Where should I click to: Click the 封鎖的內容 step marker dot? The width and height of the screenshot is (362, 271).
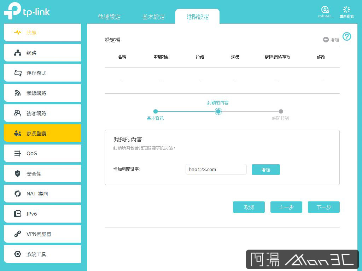click(218, 112)
